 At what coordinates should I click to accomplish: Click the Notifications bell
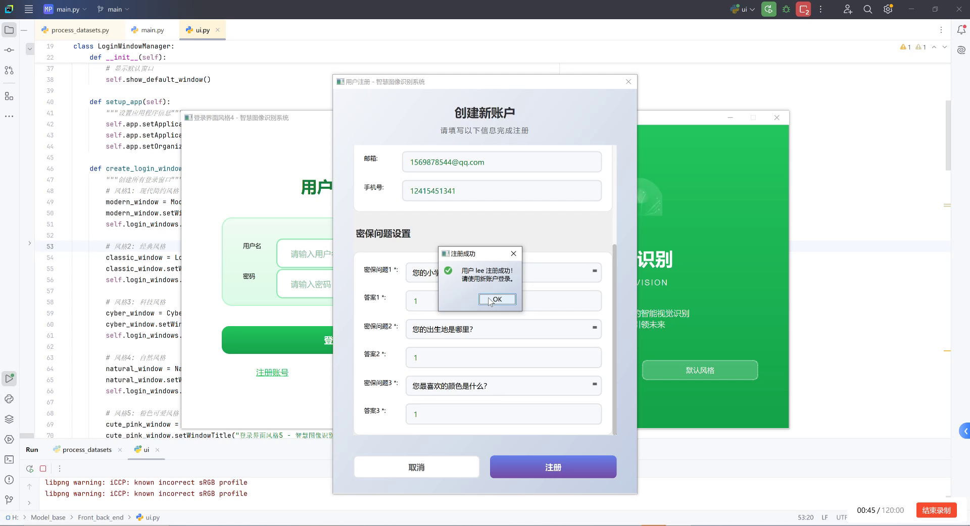point(961,30)
